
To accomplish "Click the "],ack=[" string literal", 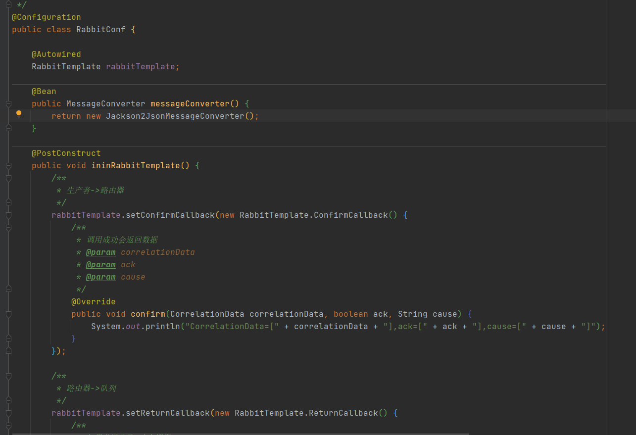I will click(x=405, y=327).
